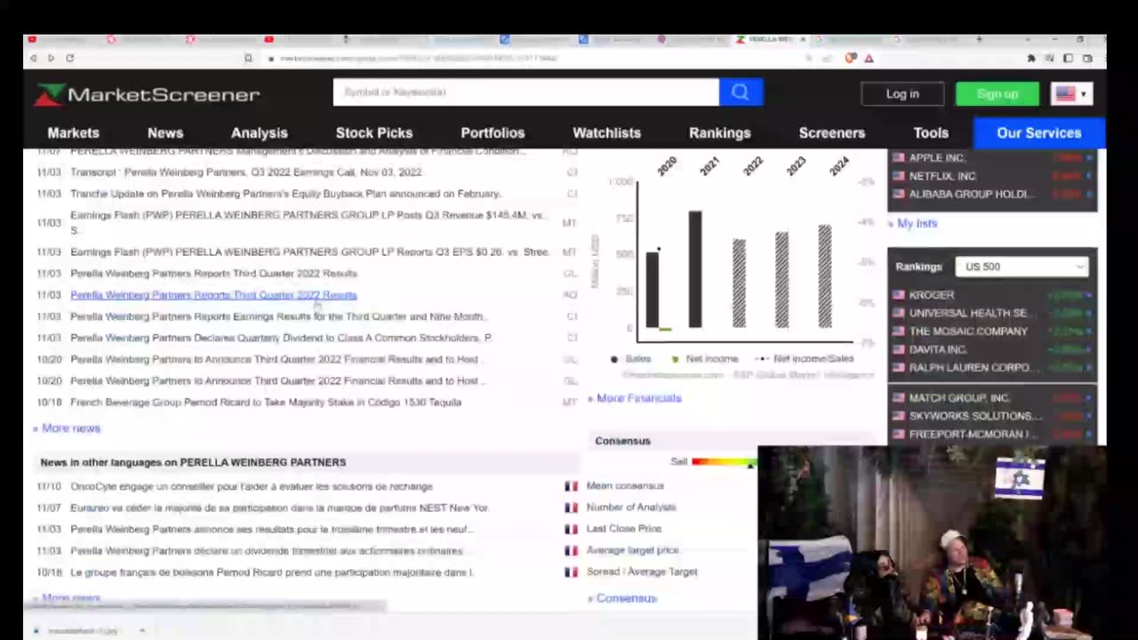Click the browser forward arrow

point(51,59)
